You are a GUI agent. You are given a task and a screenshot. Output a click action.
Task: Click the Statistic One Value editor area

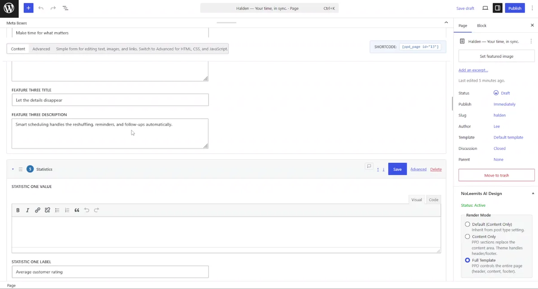pyautogui.click(x=226, y=232)
